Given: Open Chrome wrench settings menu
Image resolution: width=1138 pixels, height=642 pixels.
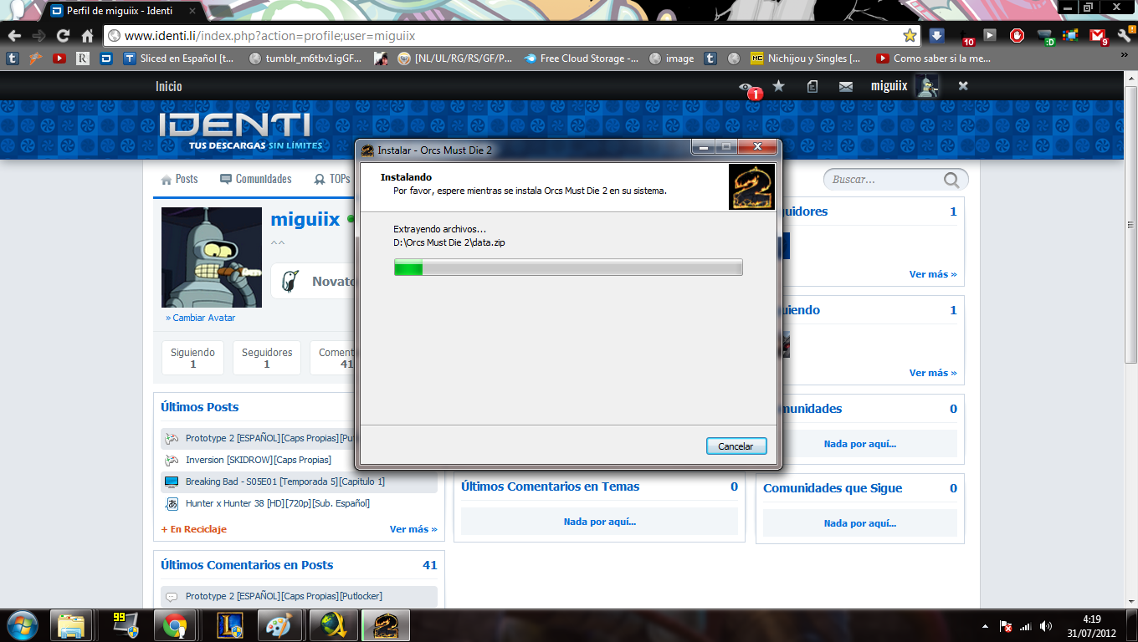Looking at the screenshot, I should 1125,36.
